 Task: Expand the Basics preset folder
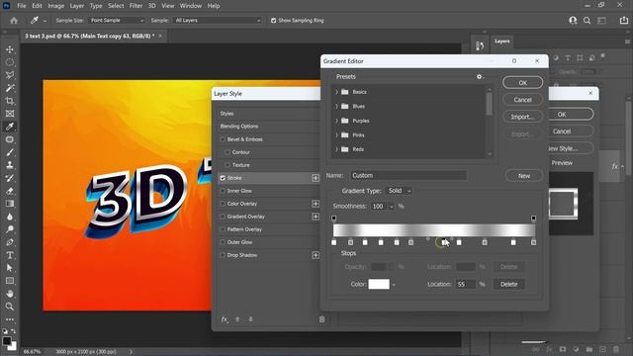tap(336, 92)
